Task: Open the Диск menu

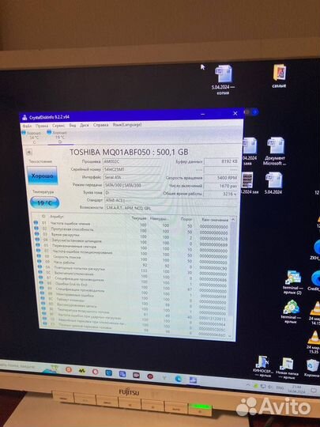Action: [85, 125]
